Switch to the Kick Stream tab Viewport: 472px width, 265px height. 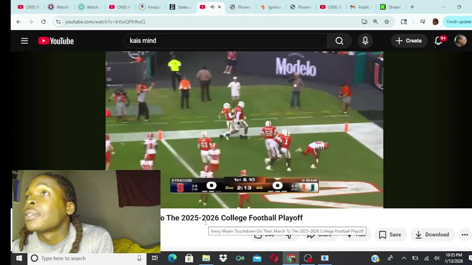click(391, 7)
